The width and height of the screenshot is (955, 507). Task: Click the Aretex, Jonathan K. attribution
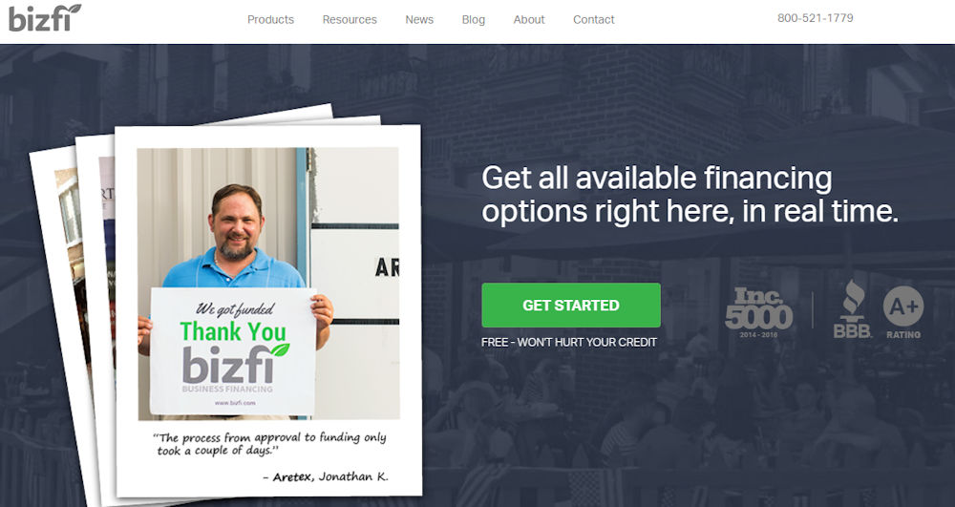[326, 476]
